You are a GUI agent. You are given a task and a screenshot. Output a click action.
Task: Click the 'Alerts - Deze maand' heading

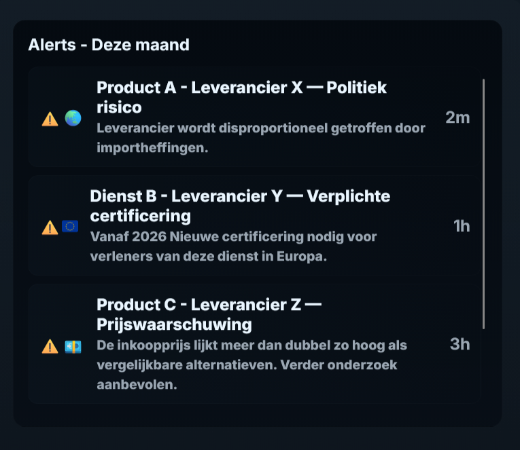109,45
